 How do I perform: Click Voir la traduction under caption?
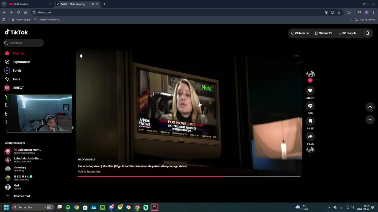[89, 172]
